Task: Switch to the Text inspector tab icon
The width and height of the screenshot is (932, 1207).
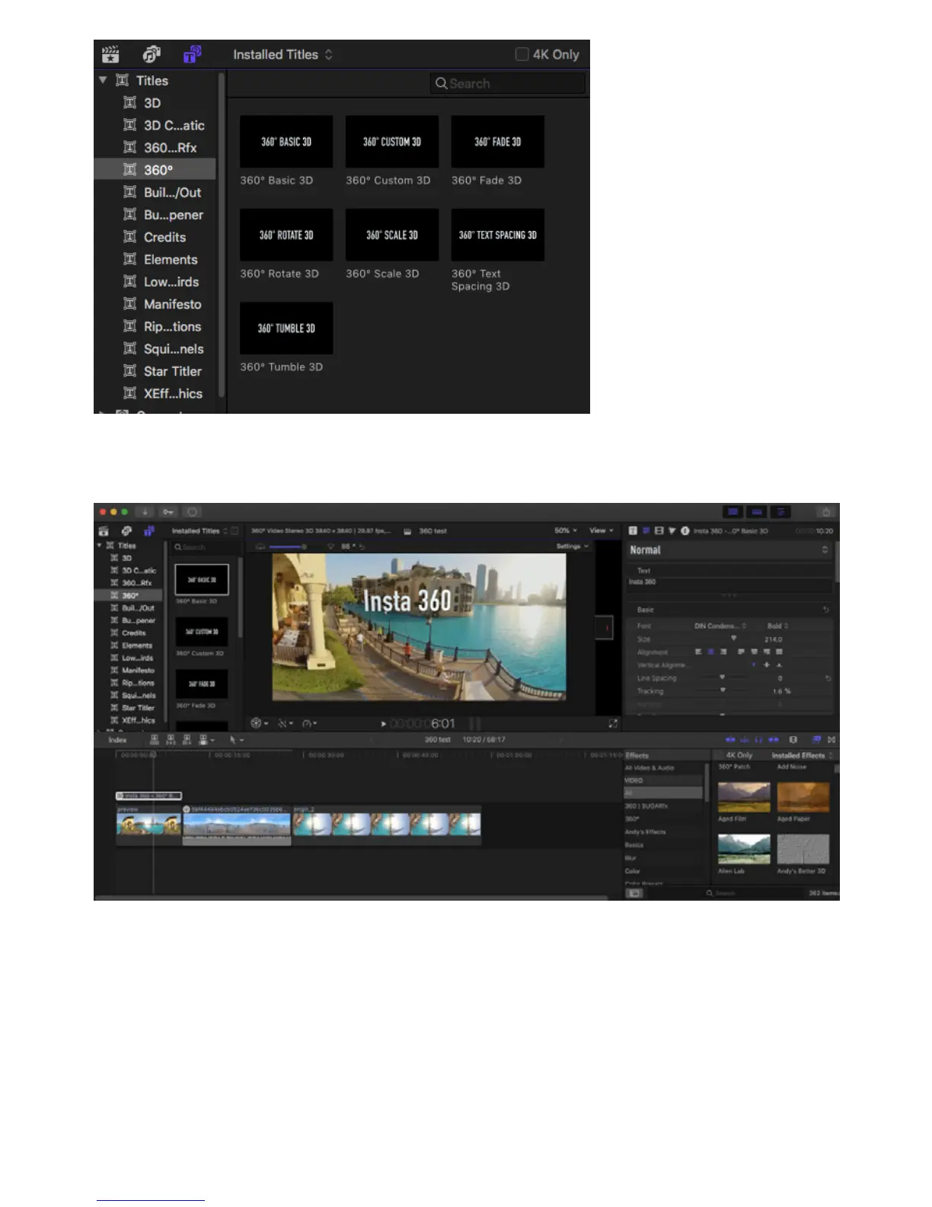Action: pos(633,530)
